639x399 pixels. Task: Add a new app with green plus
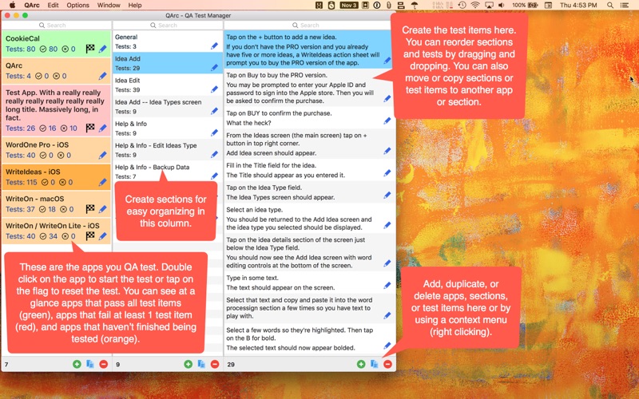(x=77, y=364)
